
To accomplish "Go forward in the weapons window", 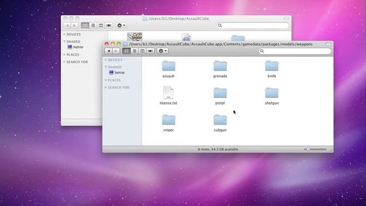I will click(x=116, y=51).
